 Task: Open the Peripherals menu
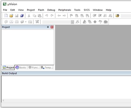click(65, 10)
